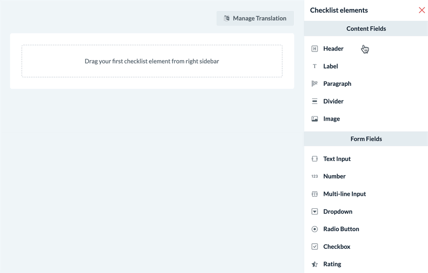Click the Image picture icon

[x=314, y=119]
